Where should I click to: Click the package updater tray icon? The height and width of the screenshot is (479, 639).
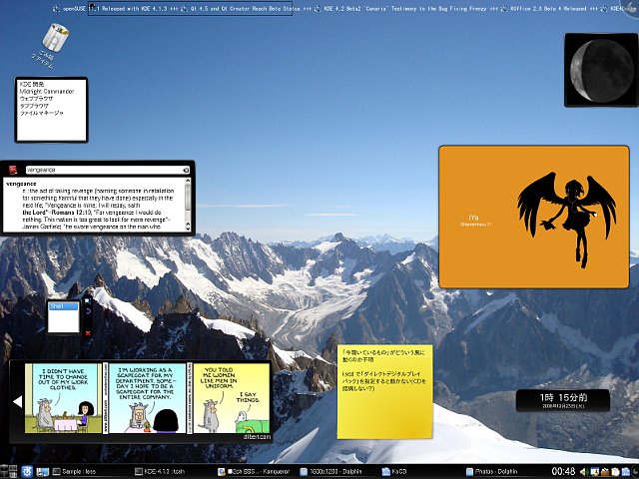[x=605, y=472]
